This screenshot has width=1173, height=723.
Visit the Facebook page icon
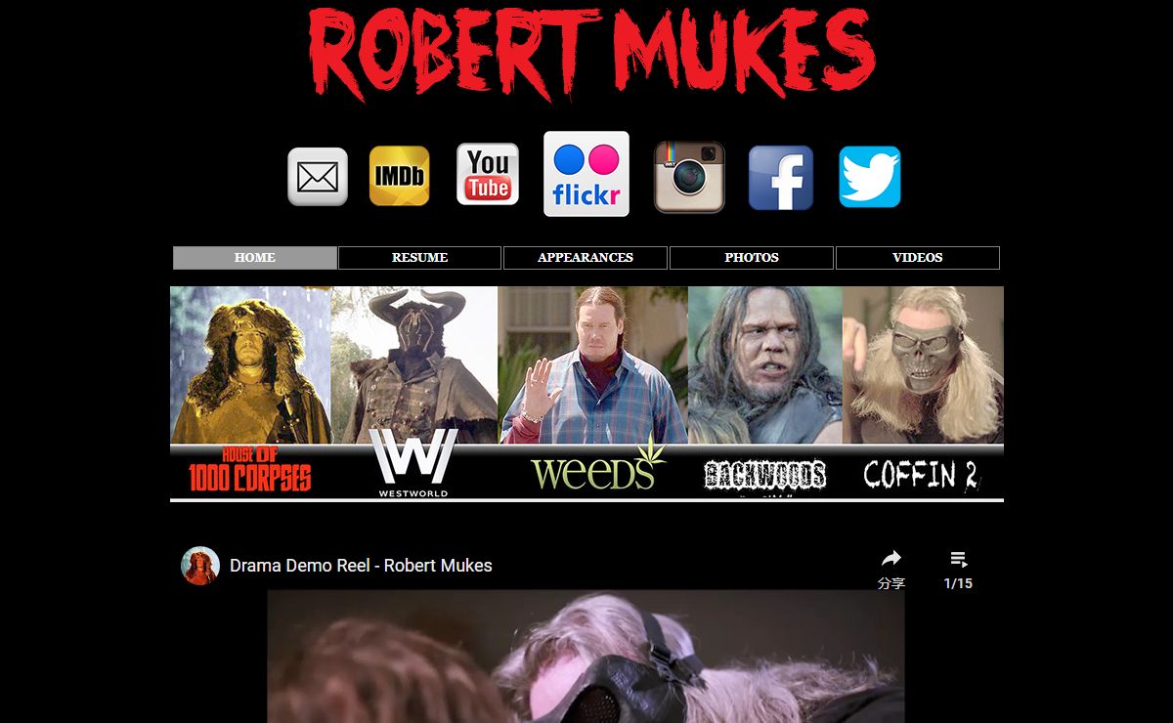[x=781, y=178]
